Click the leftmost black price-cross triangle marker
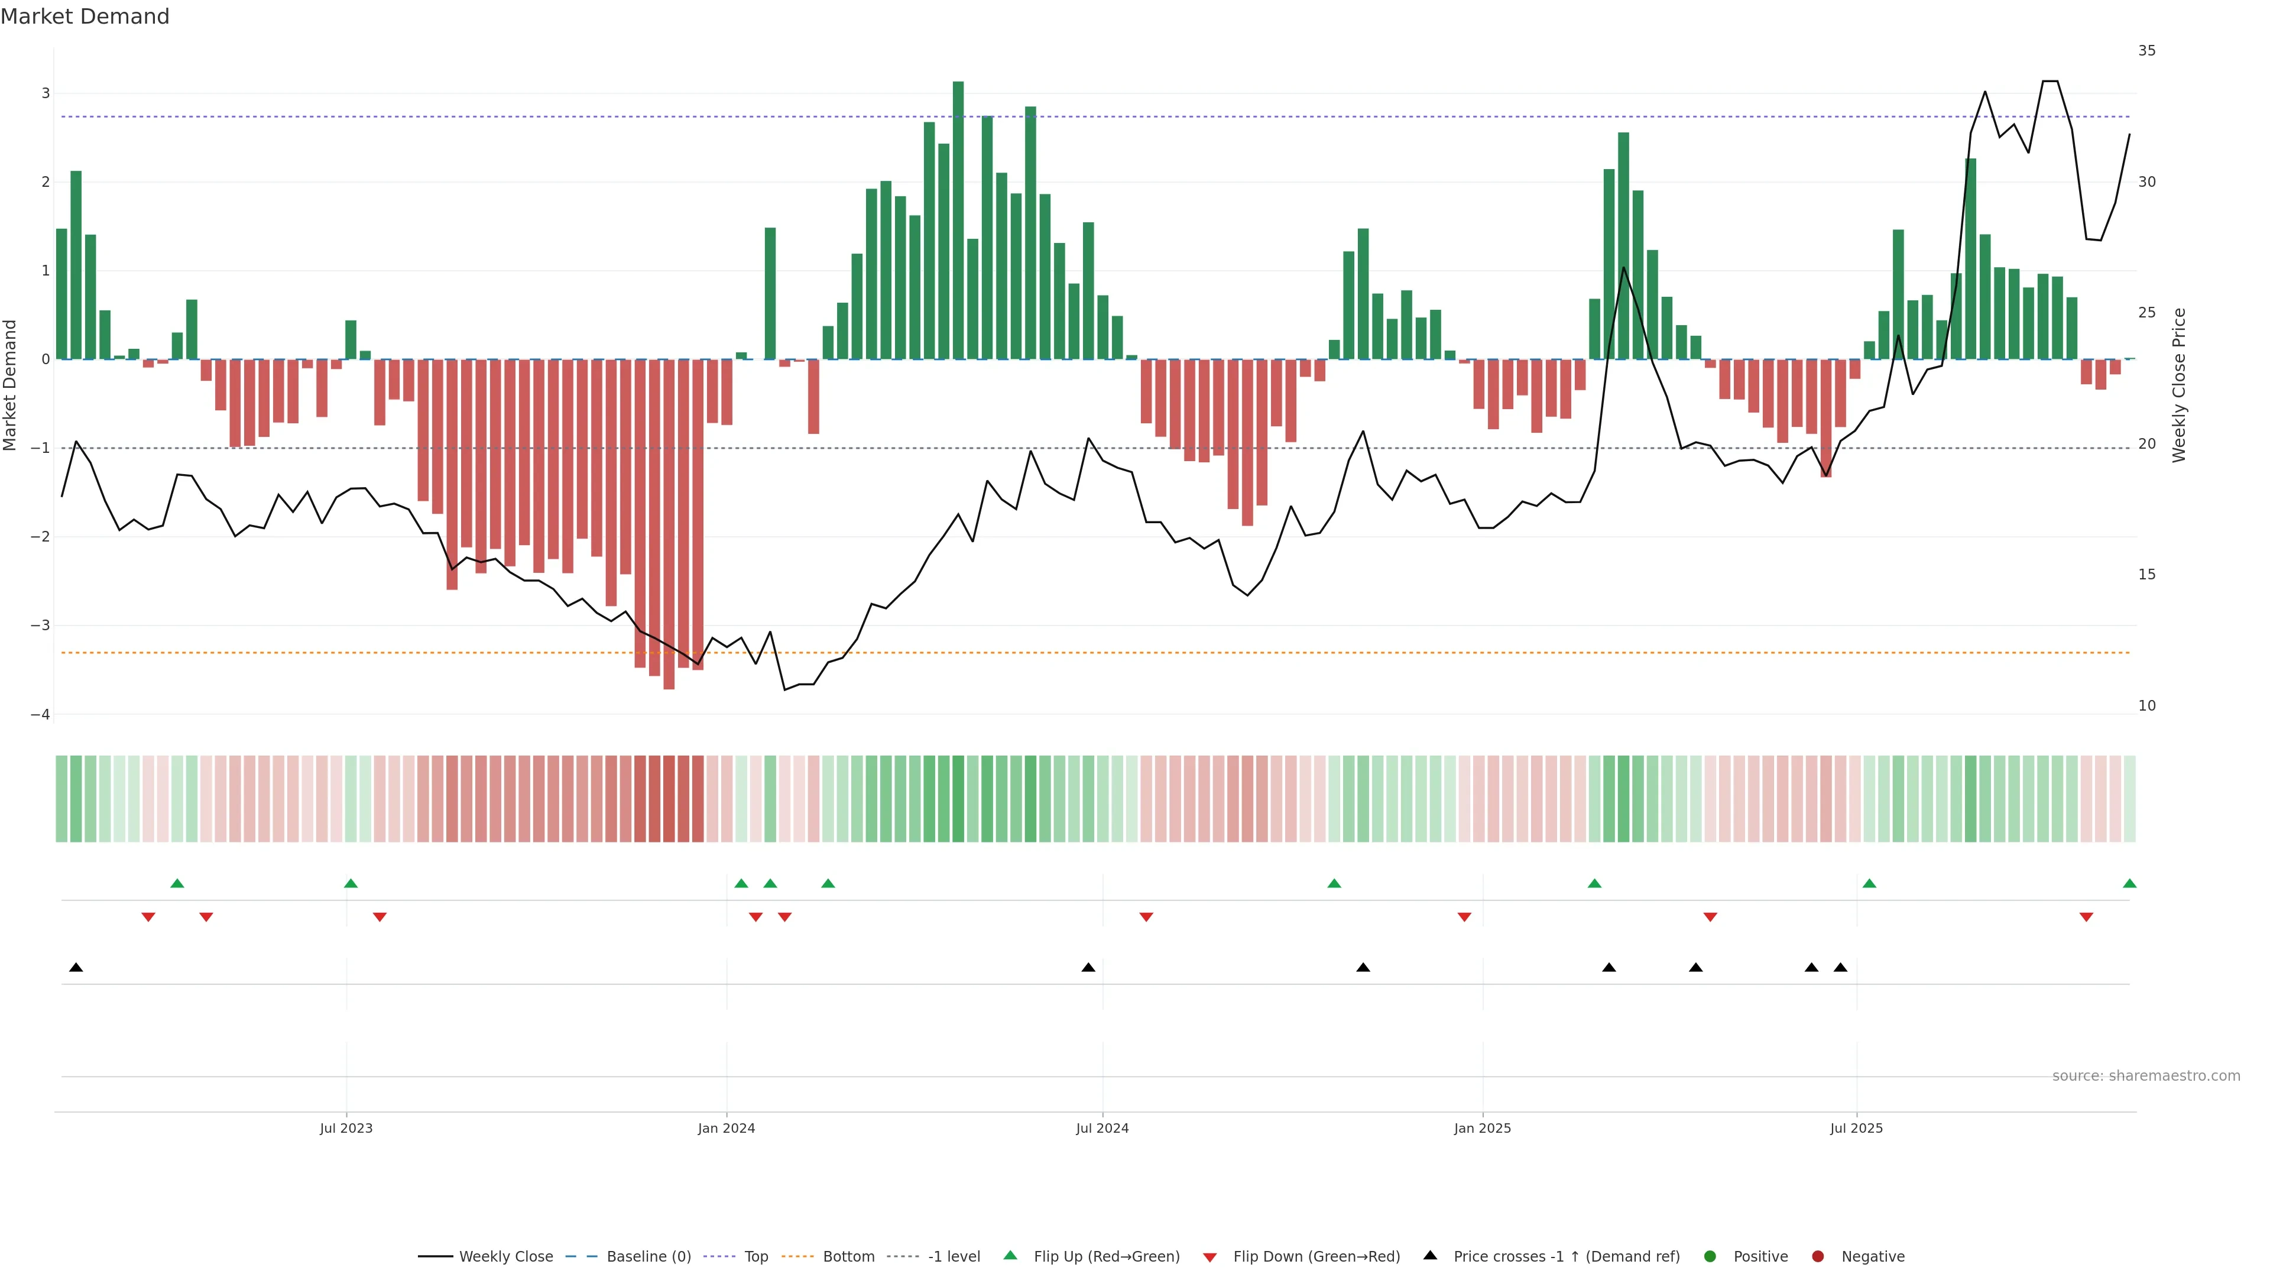 click(76, 968)
